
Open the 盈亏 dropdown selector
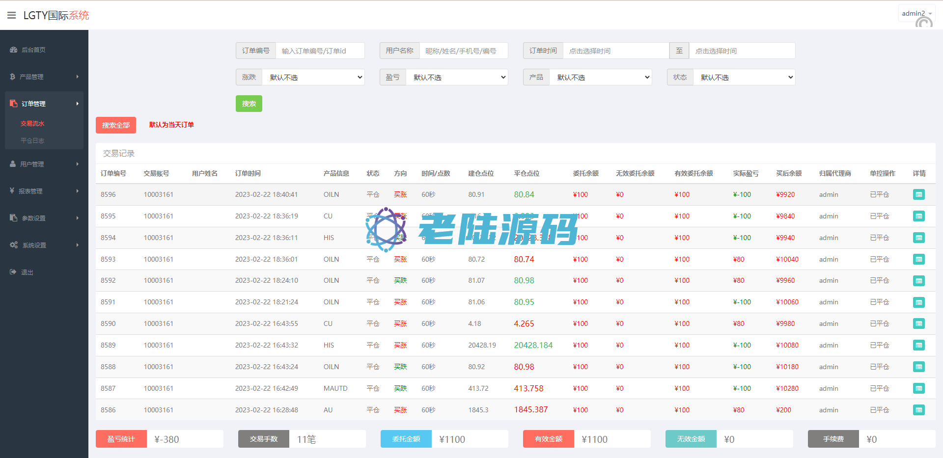(457, 77)
